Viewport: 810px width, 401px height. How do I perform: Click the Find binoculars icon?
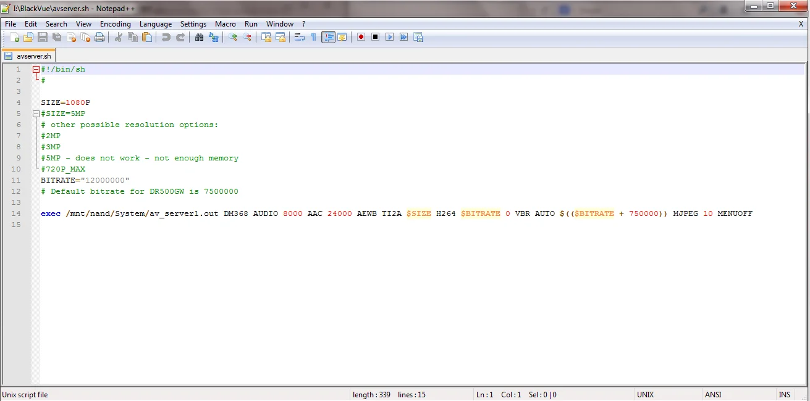pos(199,37)
